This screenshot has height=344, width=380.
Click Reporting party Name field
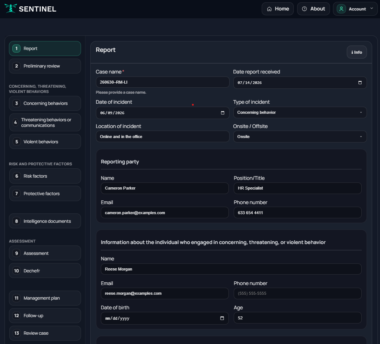(165, 188)
